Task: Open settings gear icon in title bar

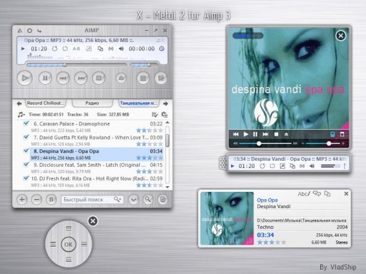Action: (x=30, y=30)
